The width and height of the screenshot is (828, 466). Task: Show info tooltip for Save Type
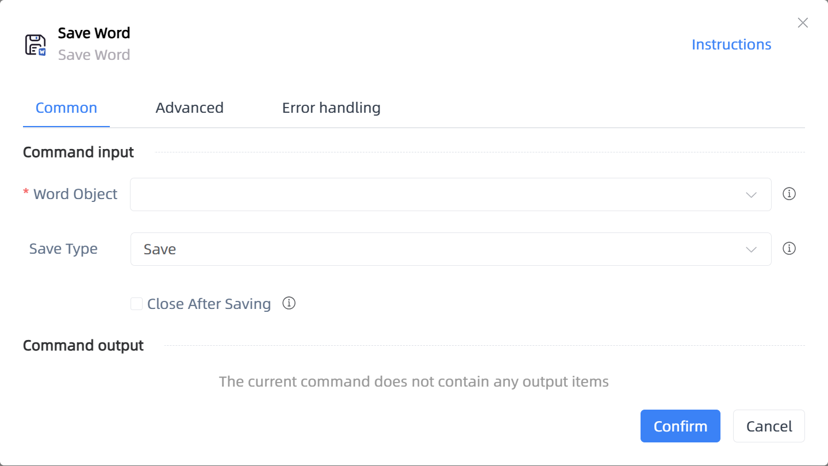tap(789, 249)
